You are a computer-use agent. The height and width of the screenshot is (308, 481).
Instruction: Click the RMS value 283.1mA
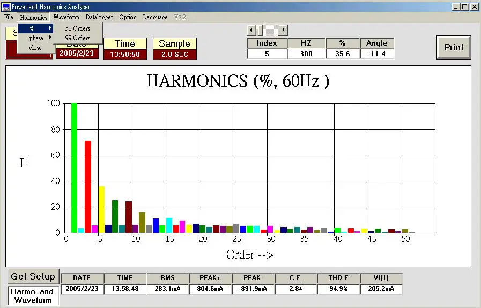167,289
